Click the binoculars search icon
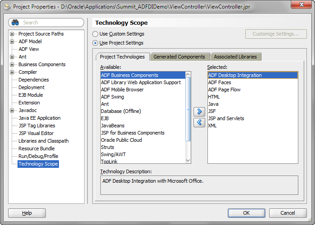This screenshot has width=315, height=225. click(x=15, y=22)
